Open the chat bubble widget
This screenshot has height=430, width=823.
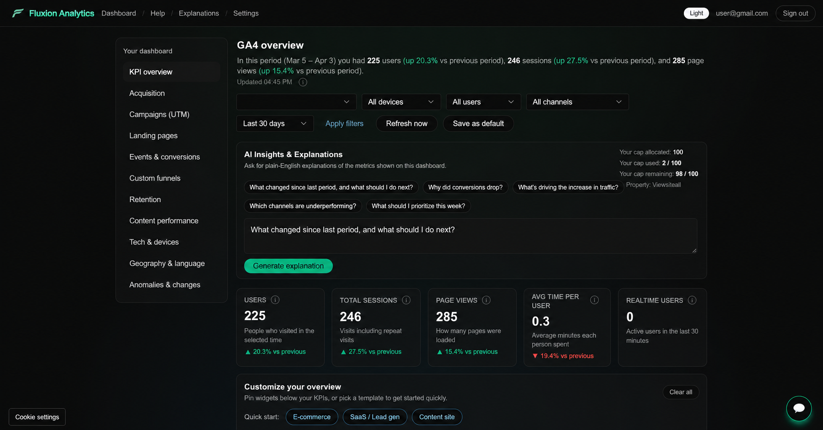point(799,408)
